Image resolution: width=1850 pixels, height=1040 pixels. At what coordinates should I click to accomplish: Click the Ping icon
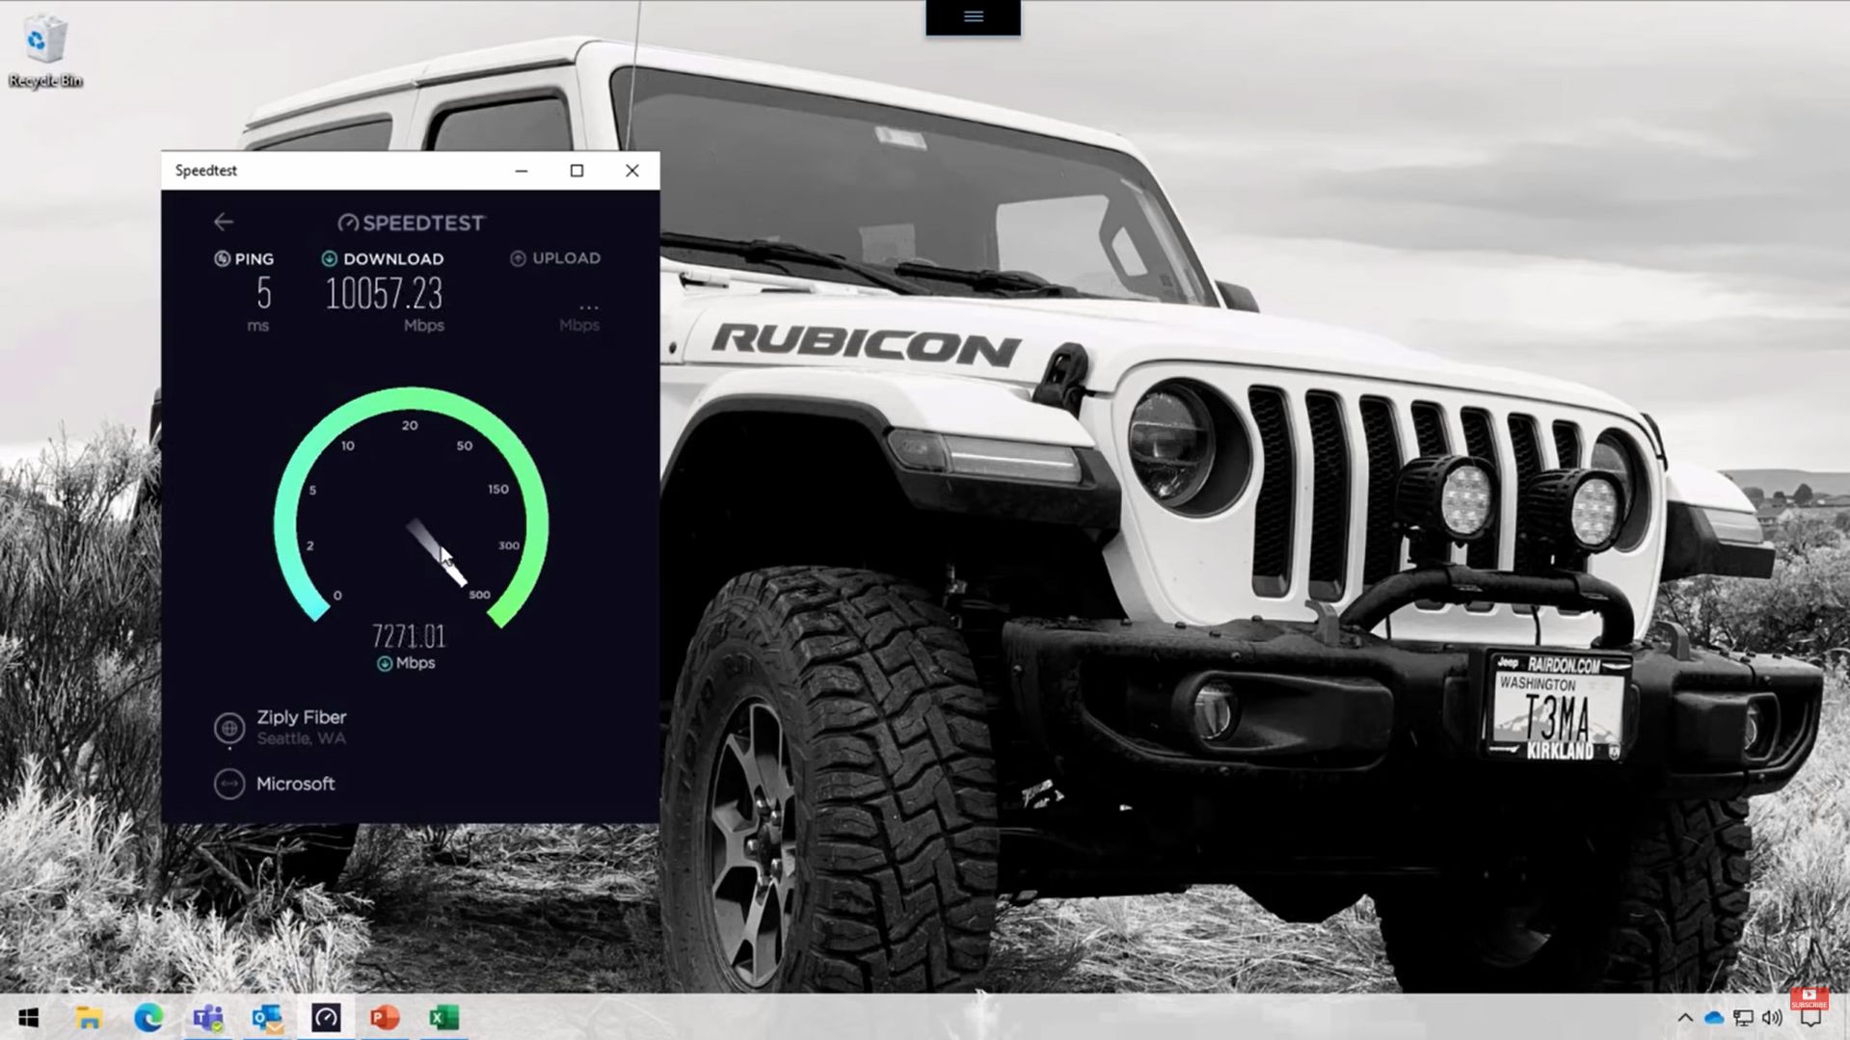click(222, 258)
